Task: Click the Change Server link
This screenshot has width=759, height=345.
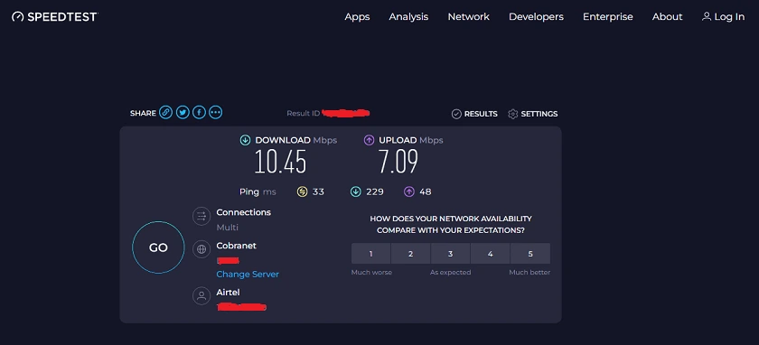Action: [x=248, y=275]
